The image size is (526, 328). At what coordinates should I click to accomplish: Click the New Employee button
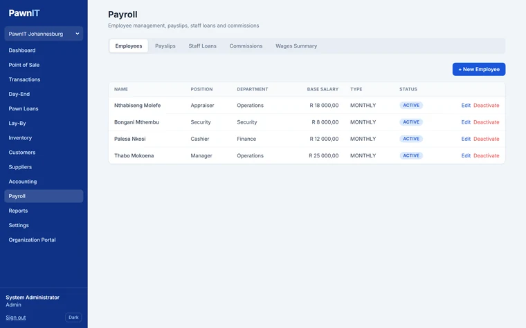pos(479,69)
